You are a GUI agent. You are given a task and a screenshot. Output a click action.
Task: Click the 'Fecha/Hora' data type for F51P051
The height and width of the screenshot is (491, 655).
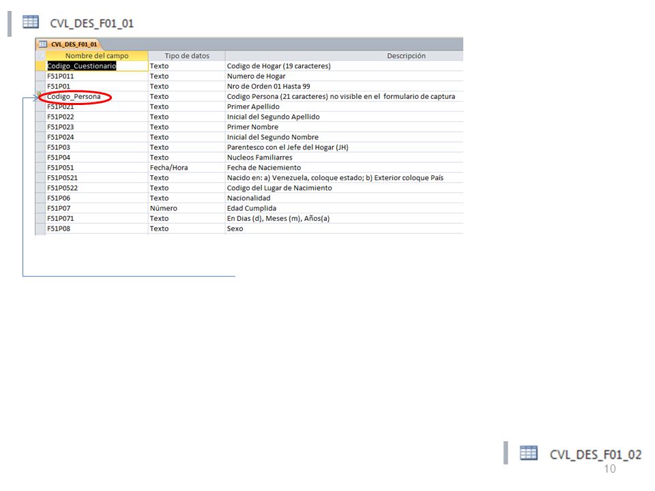[169, 168]
